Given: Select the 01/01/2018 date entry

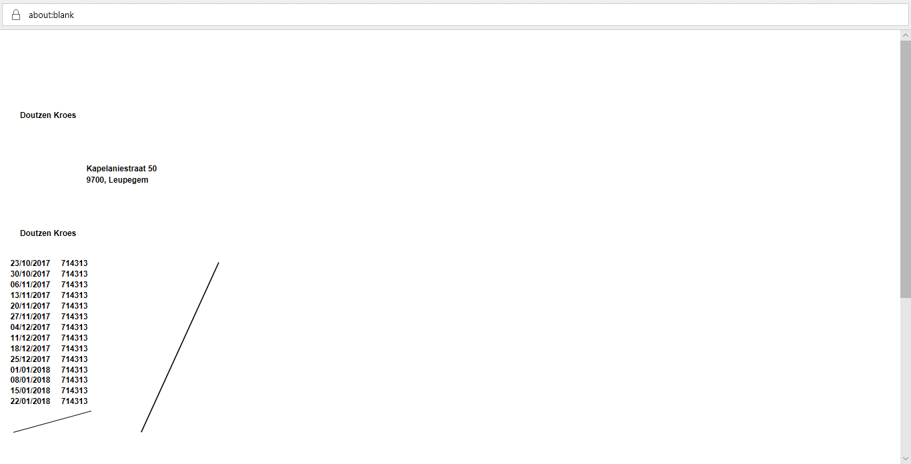Looking at the screenshot, I should [x=30, y=370].
